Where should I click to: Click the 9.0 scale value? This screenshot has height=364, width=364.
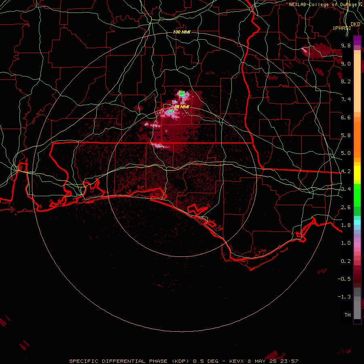[x=346, y=63]
